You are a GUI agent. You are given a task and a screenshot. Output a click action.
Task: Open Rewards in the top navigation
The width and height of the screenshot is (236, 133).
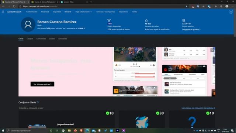coord(68,12)
